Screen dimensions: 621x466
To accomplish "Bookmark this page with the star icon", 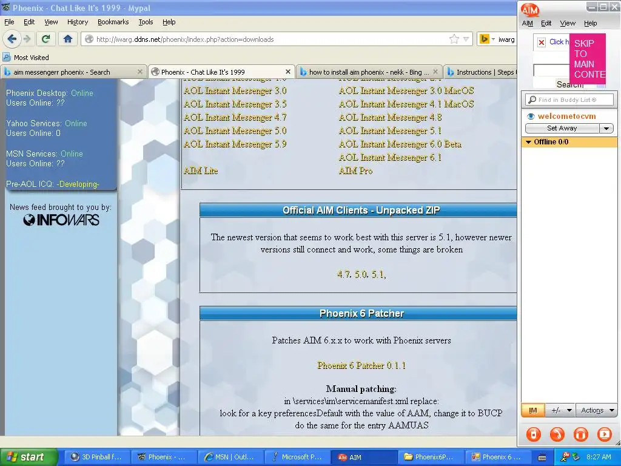I will [454, 39].
